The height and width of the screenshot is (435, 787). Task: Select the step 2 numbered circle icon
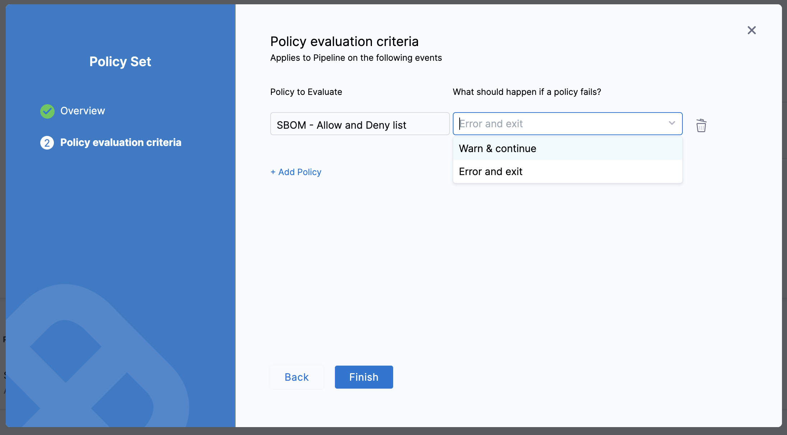point(47,143)
